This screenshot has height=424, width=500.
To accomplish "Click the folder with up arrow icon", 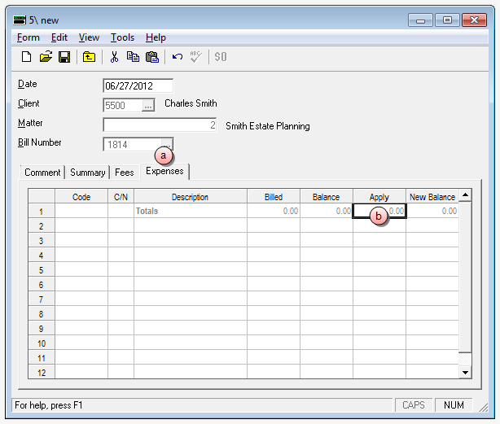I will click(x=89, y=57).
